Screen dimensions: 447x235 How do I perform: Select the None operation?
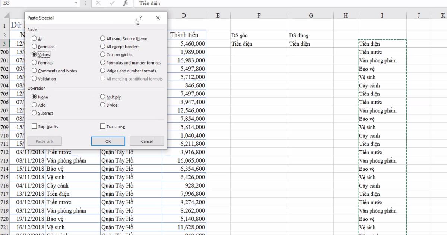coord(34,97)
